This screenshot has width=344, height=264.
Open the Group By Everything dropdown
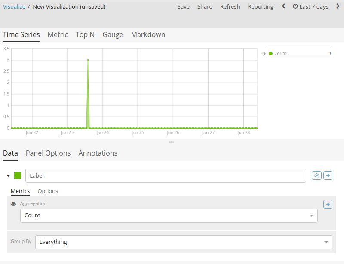pyautogui.click(x=184, y=242)
